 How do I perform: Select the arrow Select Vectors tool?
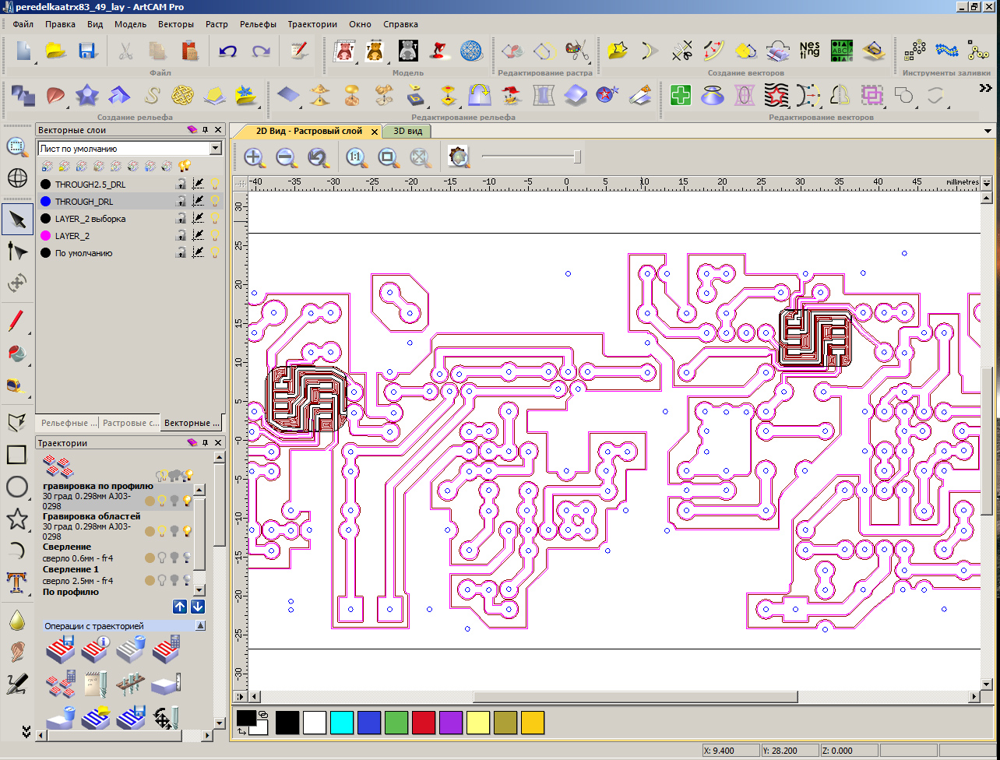[16, 220]
